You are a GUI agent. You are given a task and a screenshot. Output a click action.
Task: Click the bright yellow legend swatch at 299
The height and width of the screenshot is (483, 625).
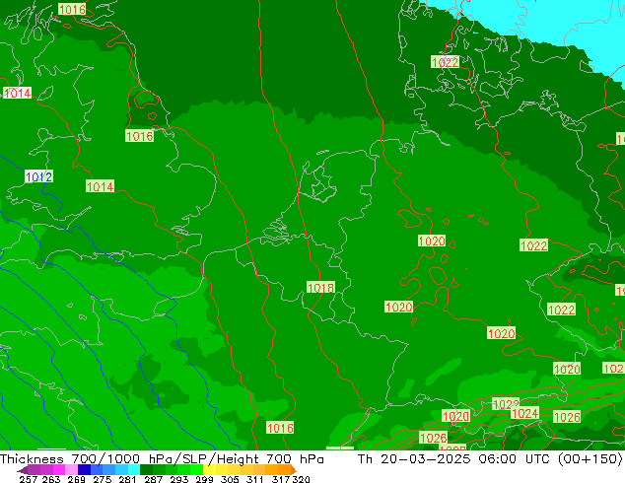coord(209,469)
